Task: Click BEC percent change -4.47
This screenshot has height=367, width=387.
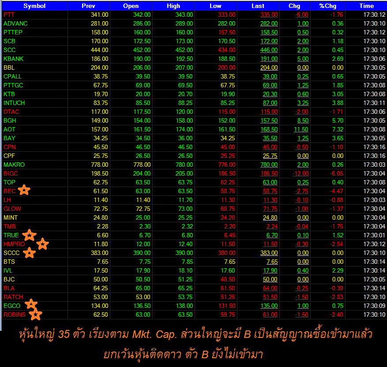Action: pyautogui.click(x=337, y=191)
